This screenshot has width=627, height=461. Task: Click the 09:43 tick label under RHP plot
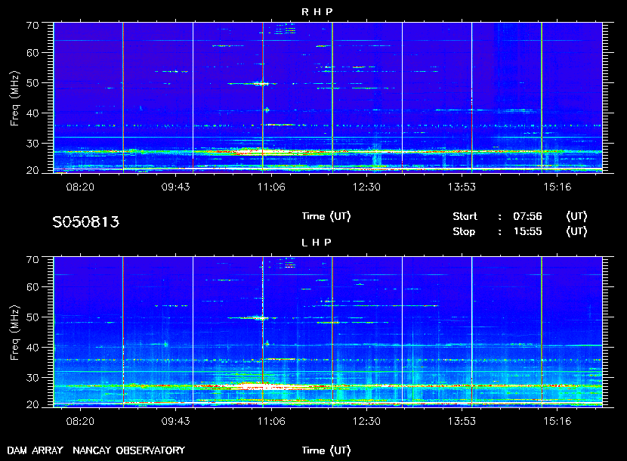[x=175, y=187]
